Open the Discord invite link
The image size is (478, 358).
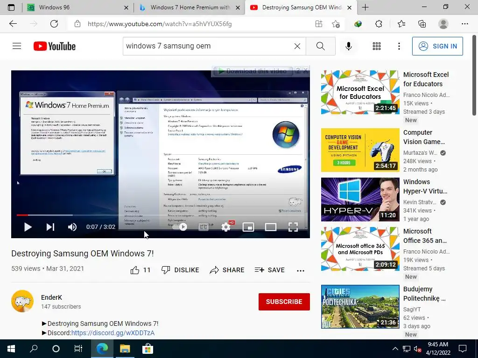113,333
